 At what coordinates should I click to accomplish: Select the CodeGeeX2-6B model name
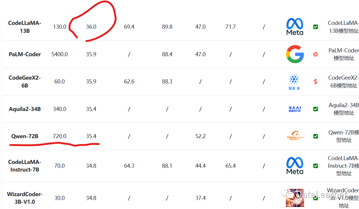(x=25, y=81)
